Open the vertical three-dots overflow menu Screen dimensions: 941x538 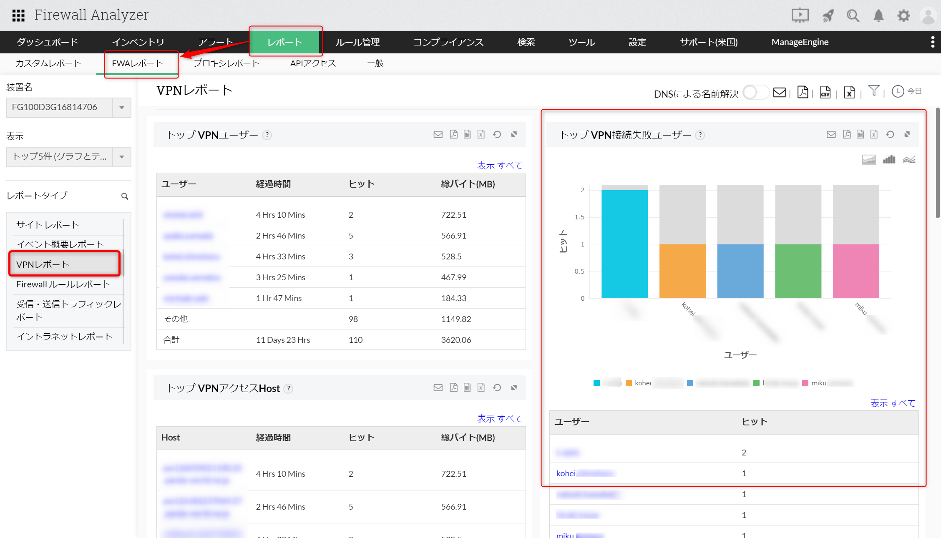933,42
